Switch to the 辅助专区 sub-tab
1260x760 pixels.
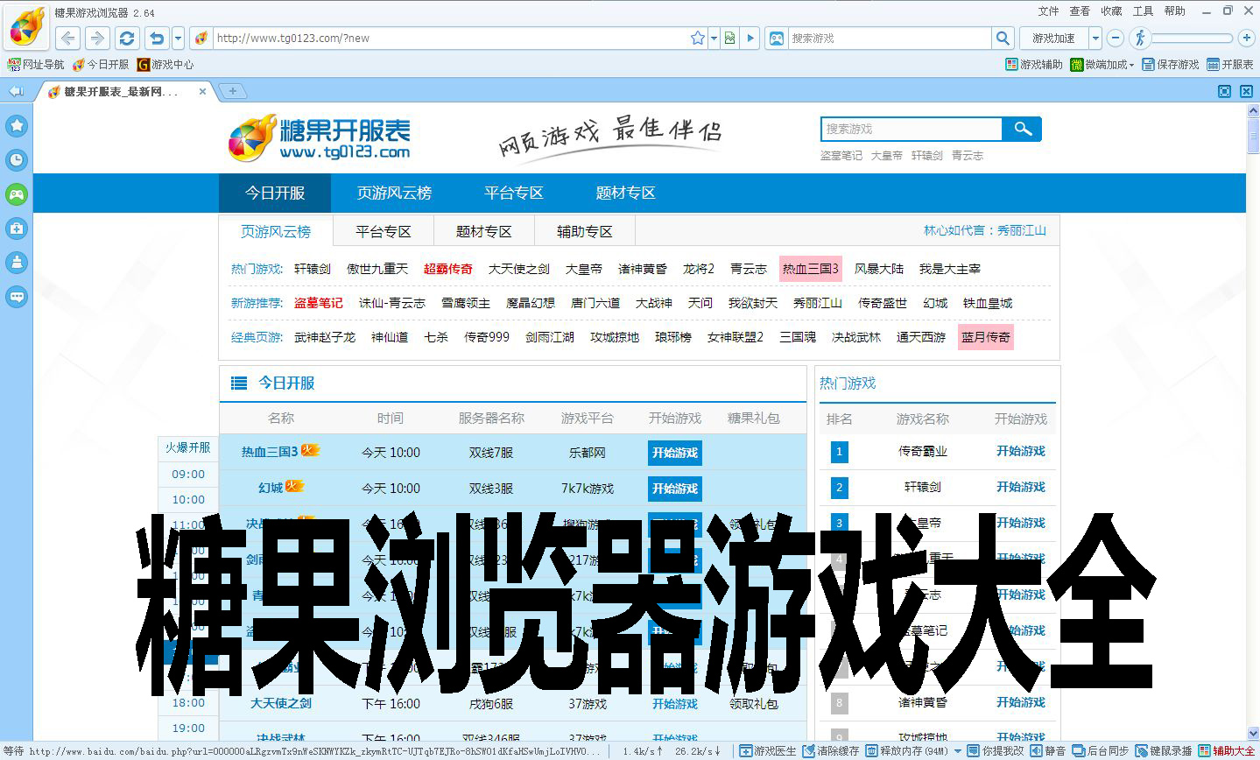tap(584, 231)
